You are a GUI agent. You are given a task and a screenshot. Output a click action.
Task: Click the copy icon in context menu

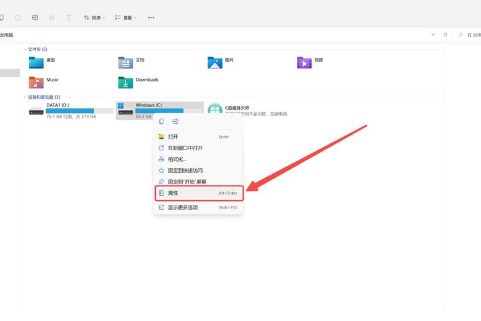coord(162,121)
